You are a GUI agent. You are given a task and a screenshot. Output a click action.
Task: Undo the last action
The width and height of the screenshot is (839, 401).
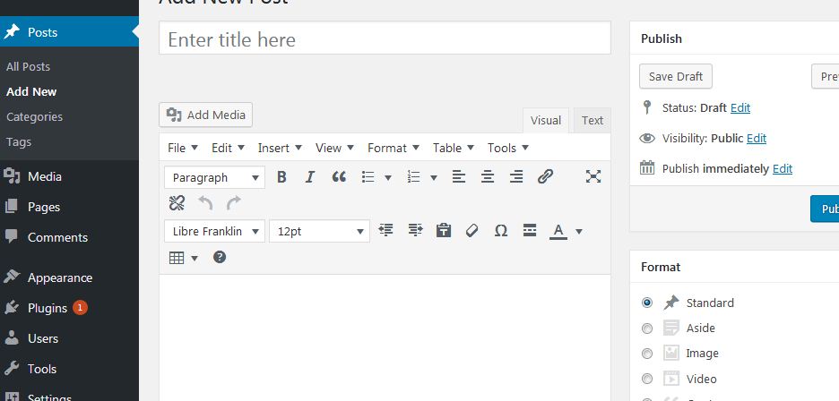coord(205,203)
